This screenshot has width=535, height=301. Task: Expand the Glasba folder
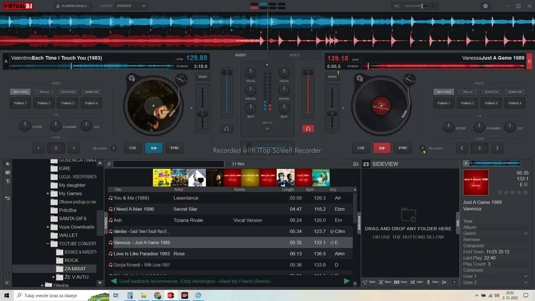tap(42, 286)
